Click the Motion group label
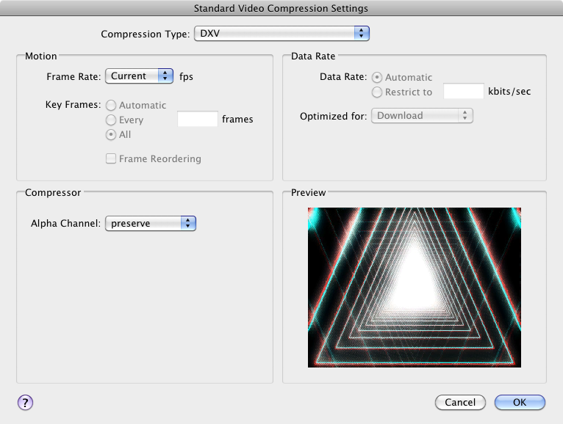 41,56
